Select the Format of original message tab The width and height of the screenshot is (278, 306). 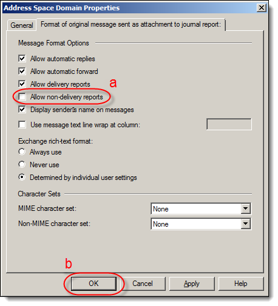[131, 24]
